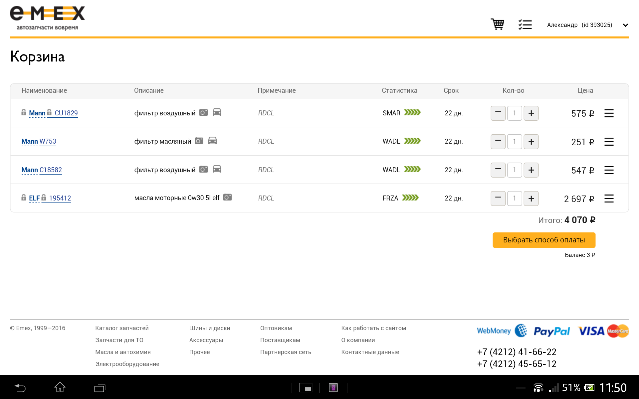Increase quantity of Mann W753

(531, 142)
